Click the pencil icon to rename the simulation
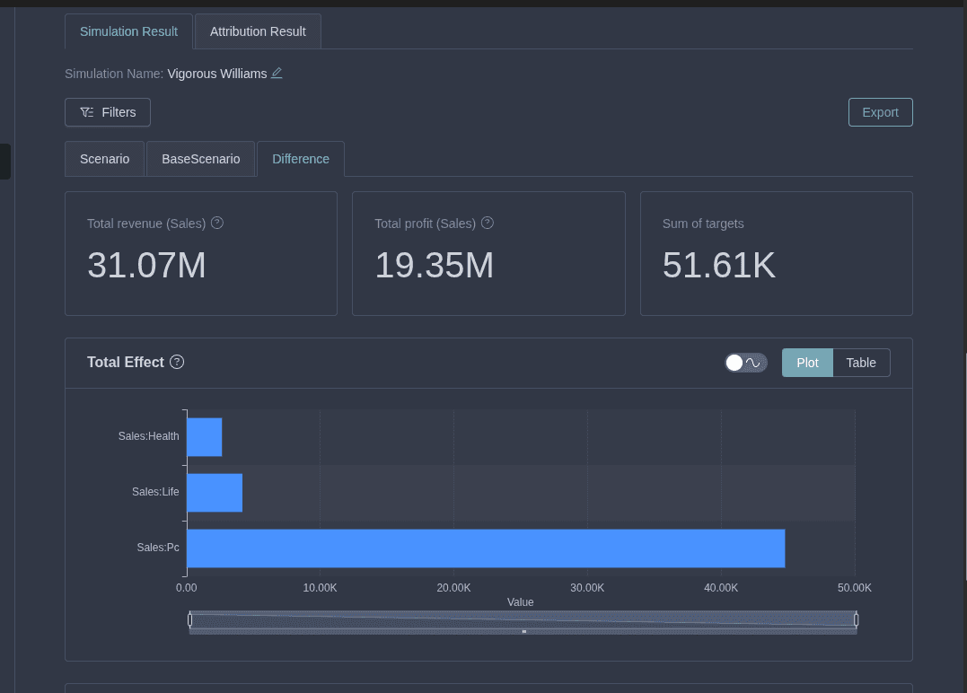The image size is (967, 693). coord(277,74)
